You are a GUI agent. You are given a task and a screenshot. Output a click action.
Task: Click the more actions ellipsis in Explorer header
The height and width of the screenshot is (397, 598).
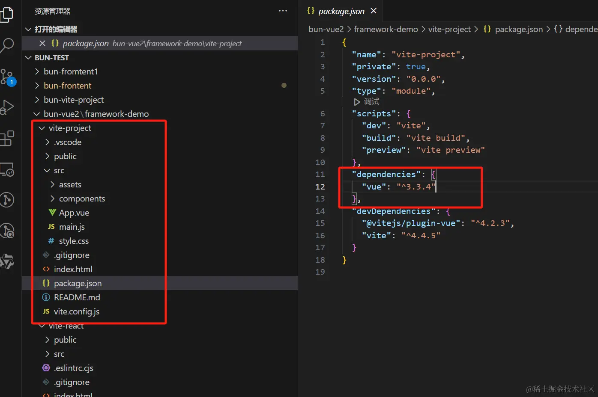(283, 11)
